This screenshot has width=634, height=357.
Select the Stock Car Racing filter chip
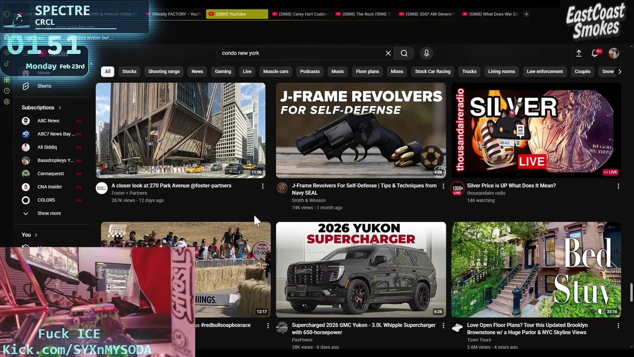pyautogui.click(x=432, y=71)
